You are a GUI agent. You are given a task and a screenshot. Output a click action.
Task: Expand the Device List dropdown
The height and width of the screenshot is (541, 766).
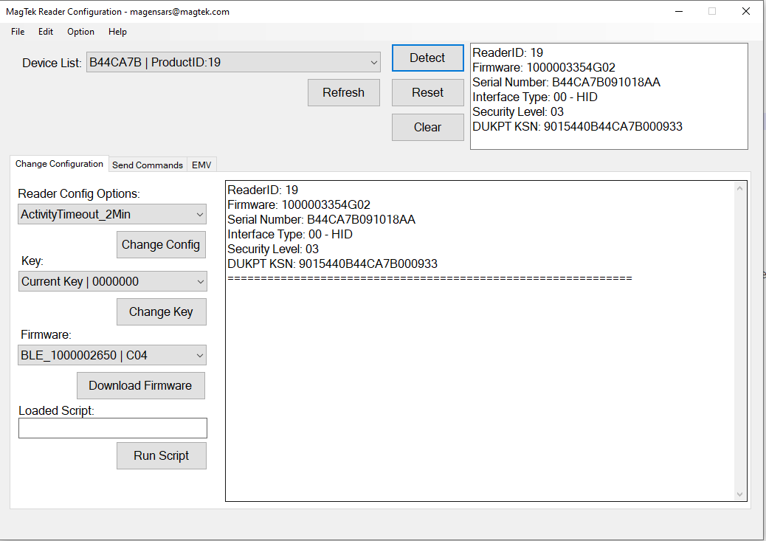[x=233, y=63]
